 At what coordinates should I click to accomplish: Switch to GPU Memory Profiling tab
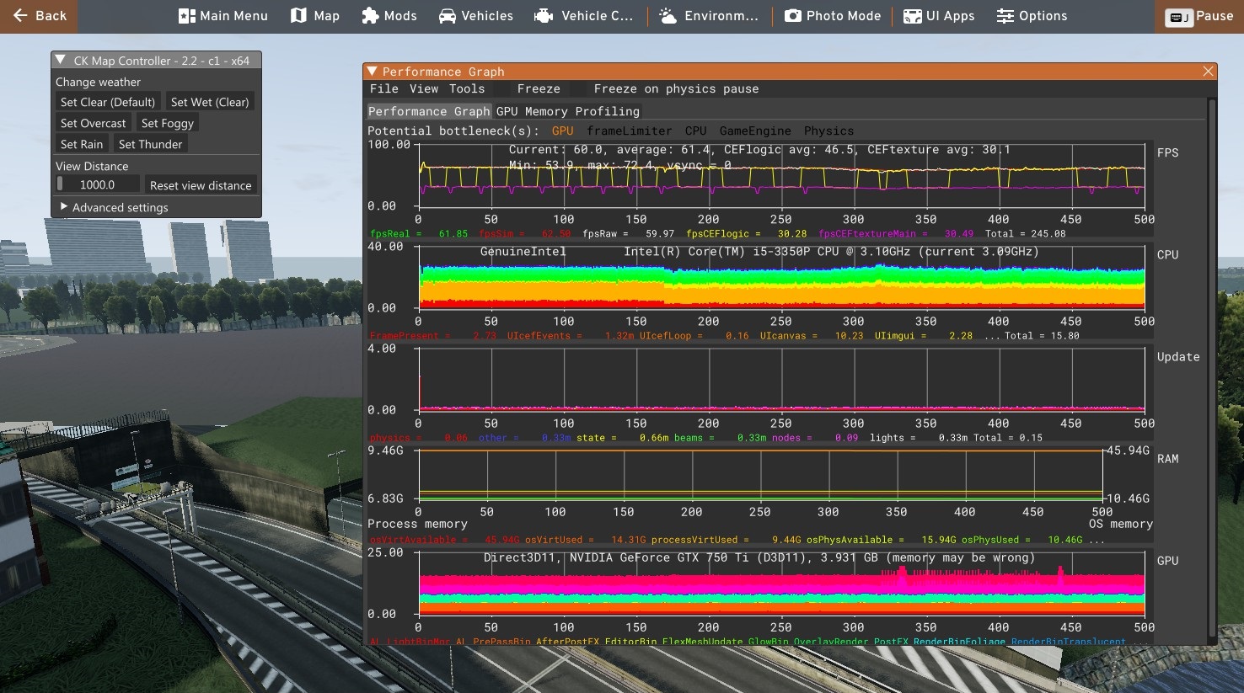(x=567, y=111)
